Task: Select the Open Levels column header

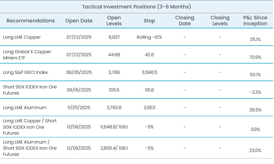Action: 114,21
